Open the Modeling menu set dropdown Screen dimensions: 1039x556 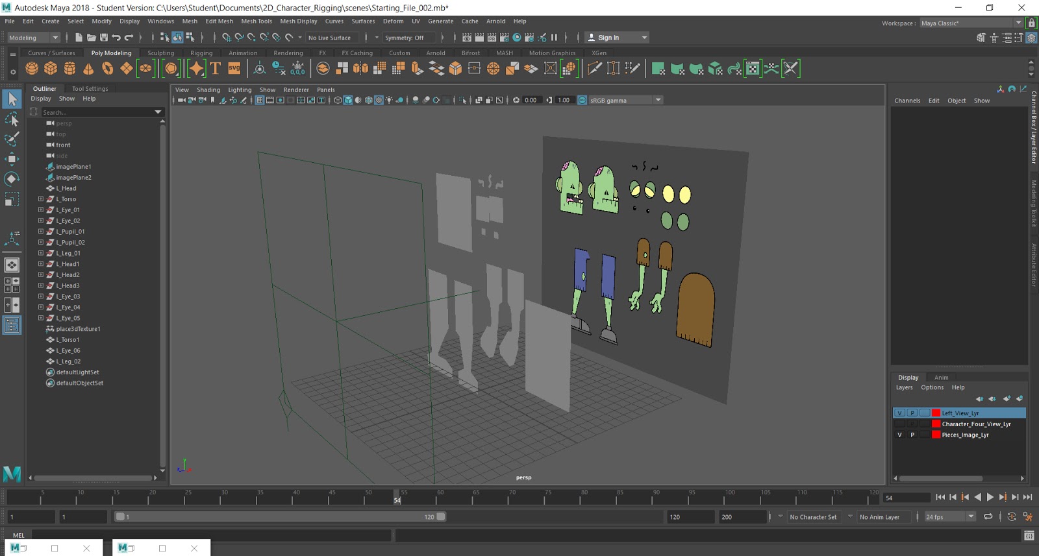pyautogui.click(x=33, y=38)
